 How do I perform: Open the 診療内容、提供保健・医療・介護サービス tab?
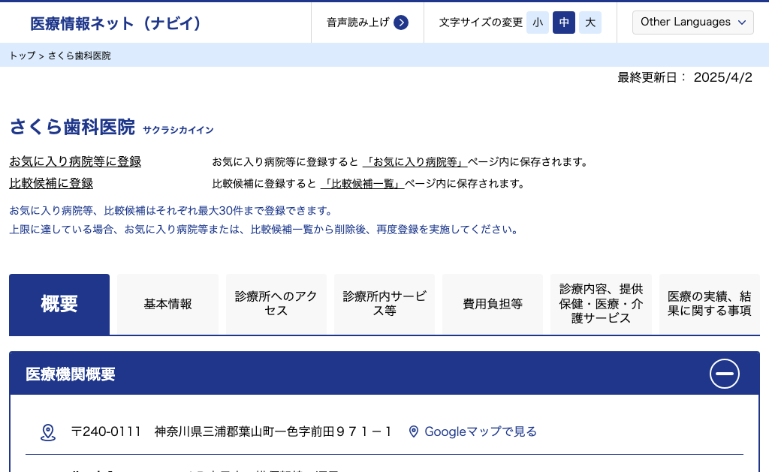pos(602,304)
